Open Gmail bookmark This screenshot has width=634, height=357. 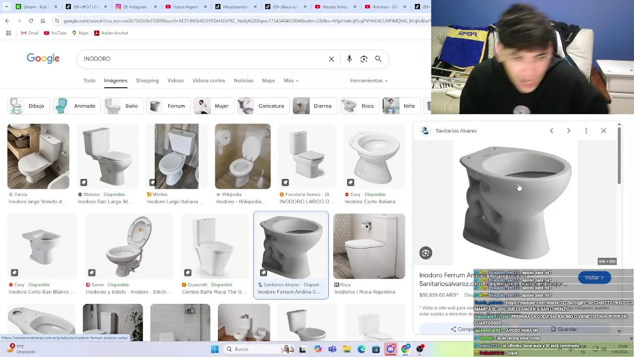point(30,33)
